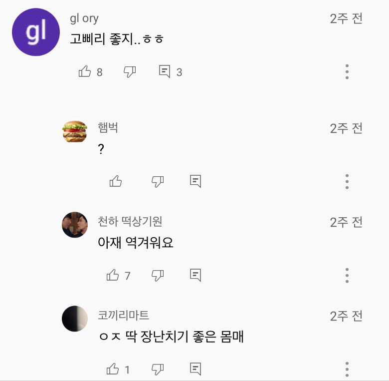Dislike the gl ory comment

[x=130, y=72]
